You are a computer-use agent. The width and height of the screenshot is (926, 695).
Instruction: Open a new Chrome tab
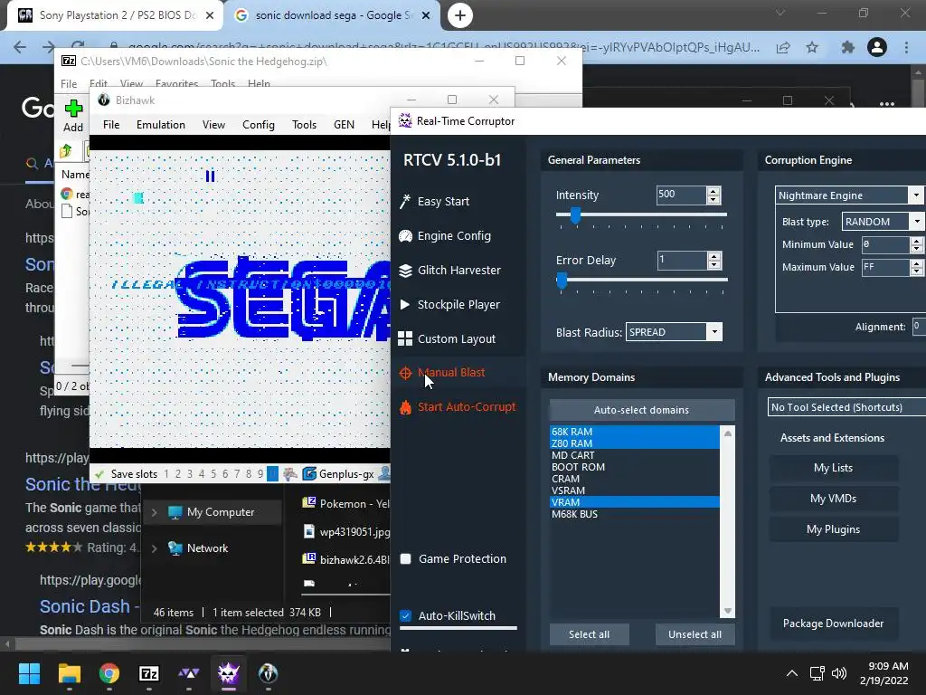(x=460, y=15)
